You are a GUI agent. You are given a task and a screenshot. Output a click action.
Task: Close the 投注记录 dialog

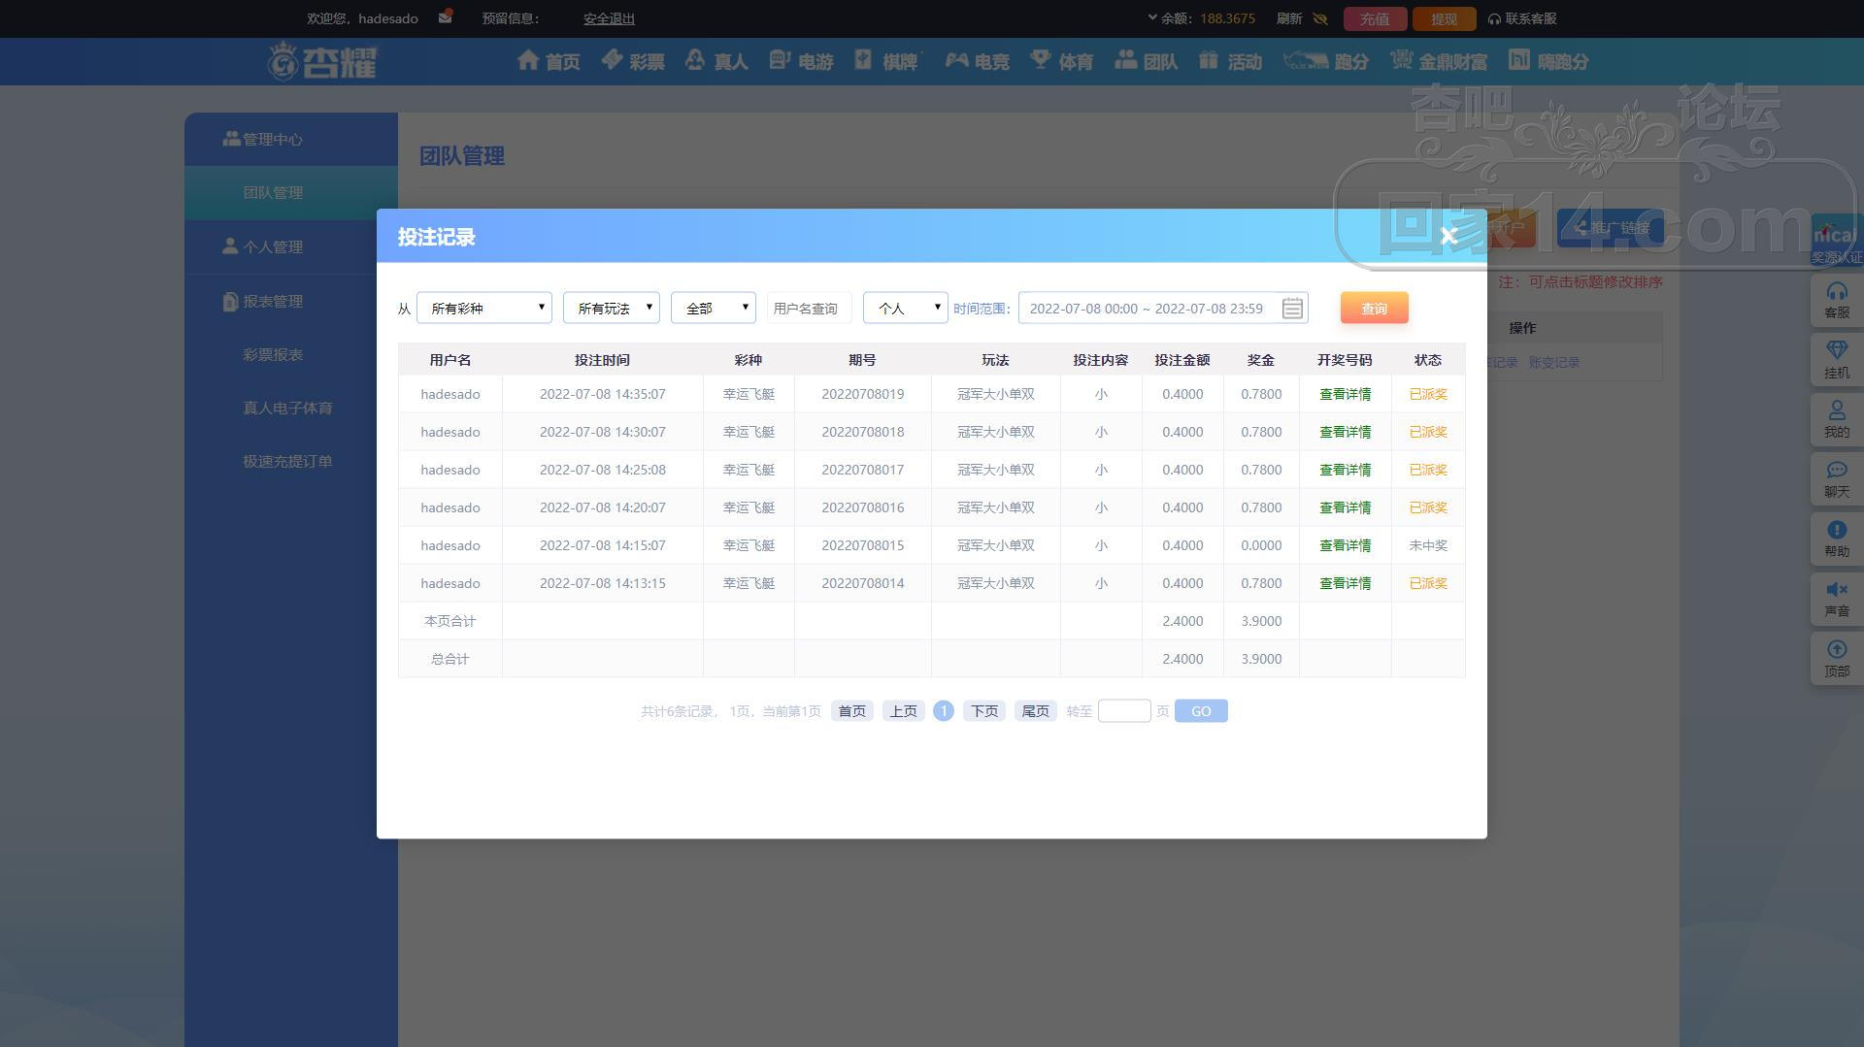(1448, 236)
